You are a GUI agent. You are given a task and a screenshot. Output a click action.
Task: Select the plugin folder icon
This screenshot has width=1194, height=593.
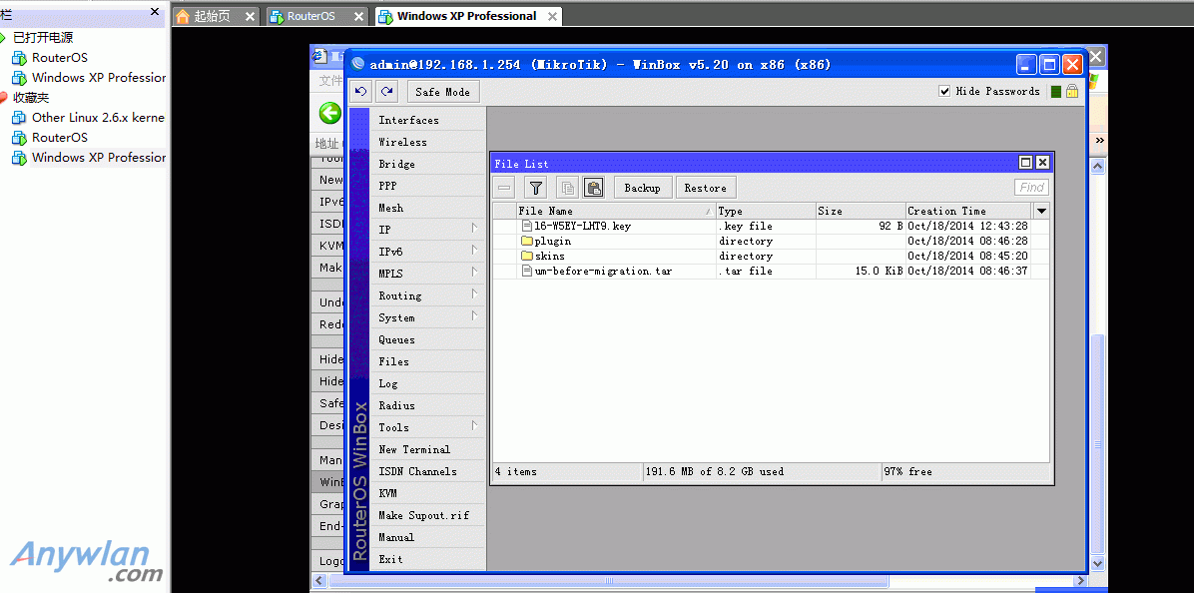pos(527,241)
